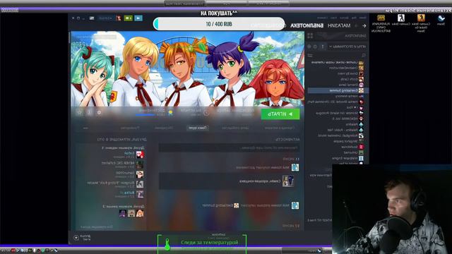Click the orange-haired avatar under played earlier
The height and width of the screenshot is (254, 452).
tap(140, 213)
